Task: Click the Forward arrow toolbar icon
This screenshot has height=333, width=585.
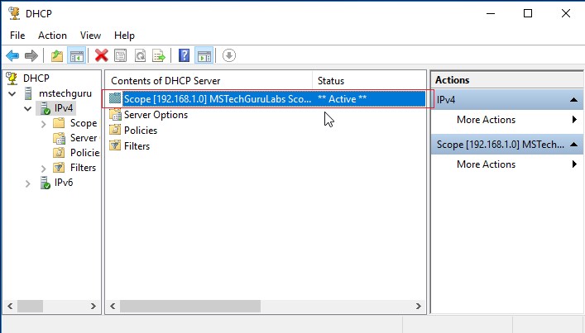Action: coord(31,56)
